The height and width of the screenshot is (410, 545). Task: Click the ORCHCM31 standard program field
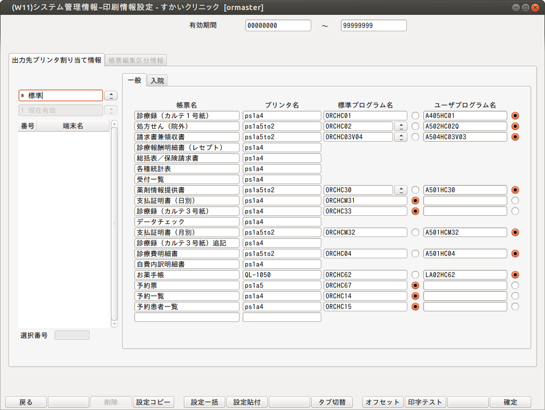[365, 200]
